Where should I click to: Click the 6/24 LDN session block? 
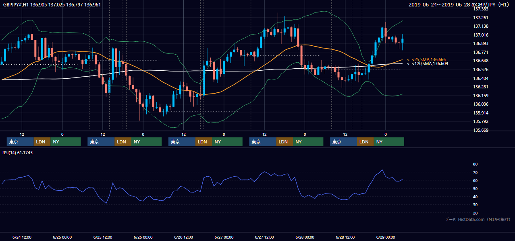42,142
